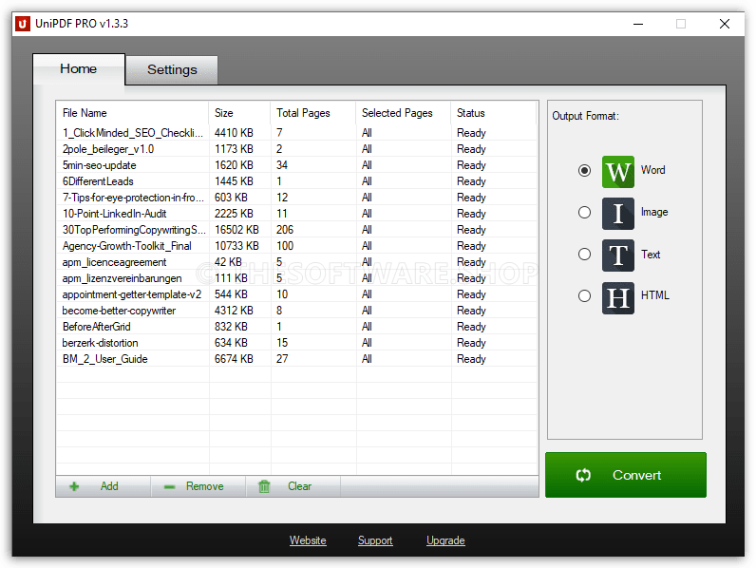Select file apm_lizenzvereinbarungen
This screenshot has height=568, width=756.
[122, 278]
